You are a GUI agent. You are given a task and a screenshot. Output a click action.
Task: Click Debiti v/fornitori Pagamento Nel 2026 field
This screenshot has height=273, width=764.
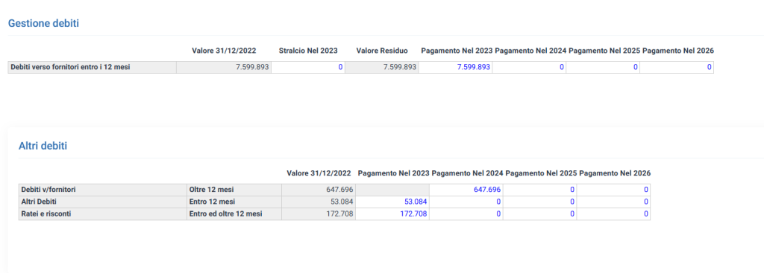[x=613, y=190]
